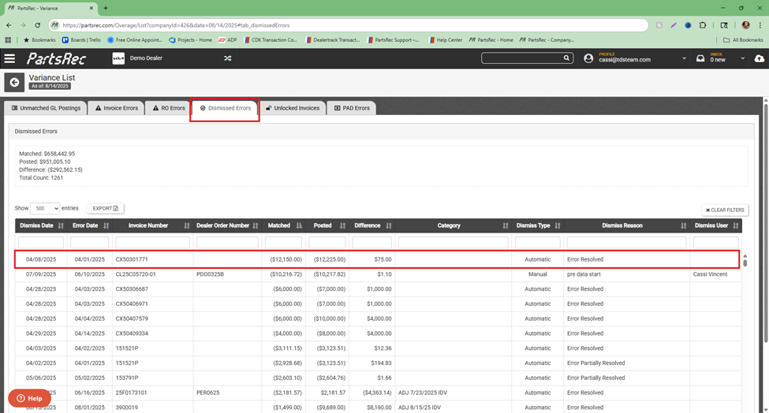Click difference value $8,190.00
This screenshot has height=413, width=769.
tap(379, 407)
